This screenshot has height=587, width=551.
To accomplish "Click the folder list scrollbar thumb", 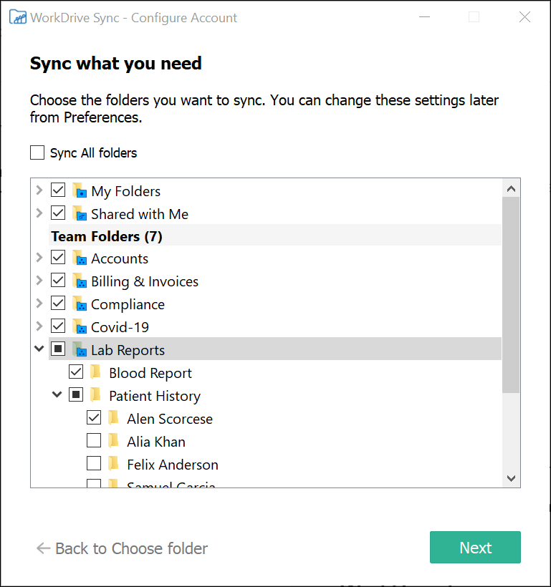I will click(511, 295).
